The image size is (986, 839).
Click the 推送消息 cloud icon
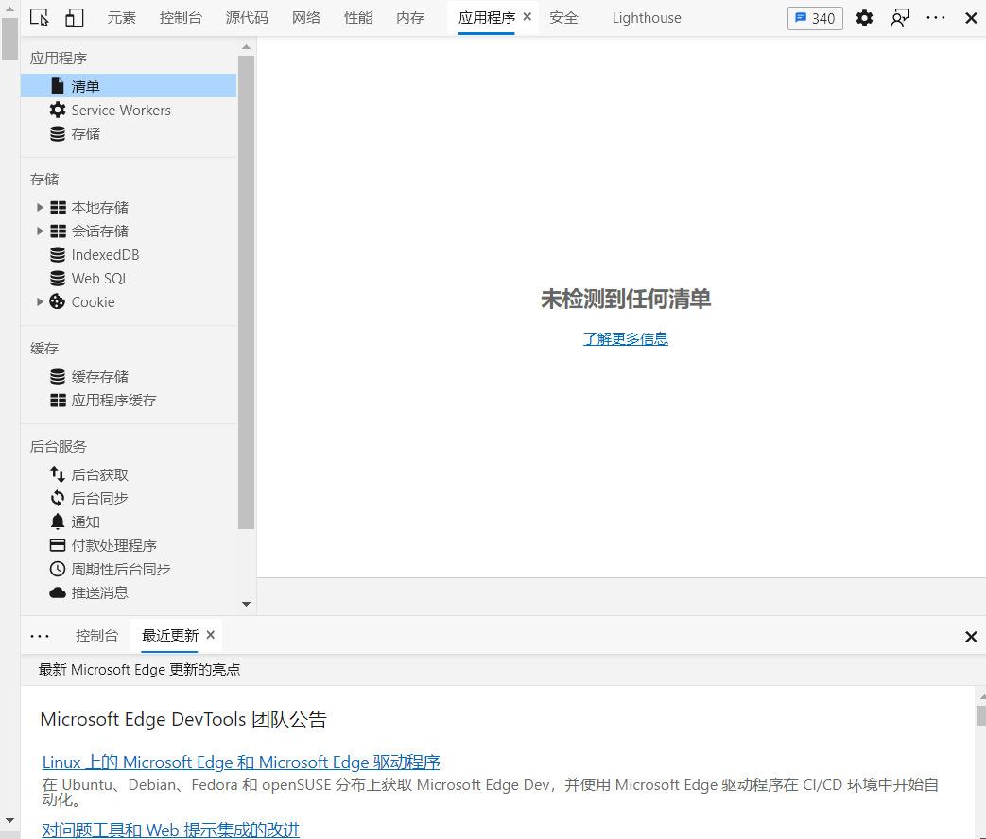click(x=58, y=592)
